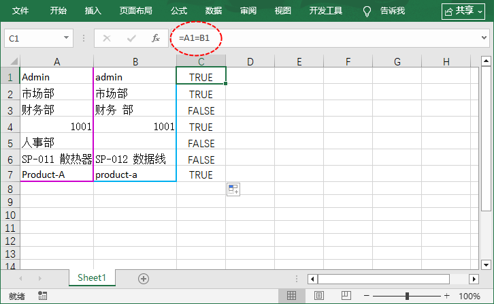Image resolution: width=494 pixels, height=304 pixels.
Task: Switch to the 视图 ribbon tab
Action: (283, 11)
